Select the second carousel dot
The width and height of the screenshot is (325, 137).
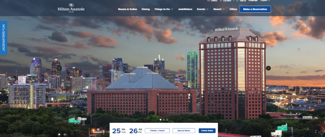pyautogui.click(x=164, y=120)
